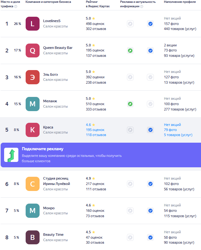Open help icon next to Место и доля трафика
Image resolution: width=201 pixels, height=250 pixels.
pyautogui.click(x=16, y=6)
